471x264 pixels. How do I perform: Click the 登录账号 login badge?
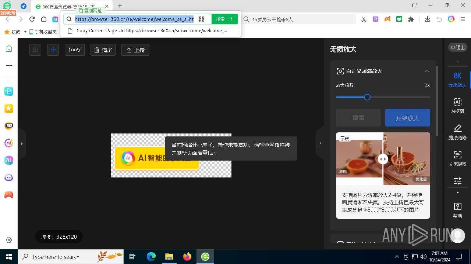coord(8,13)
